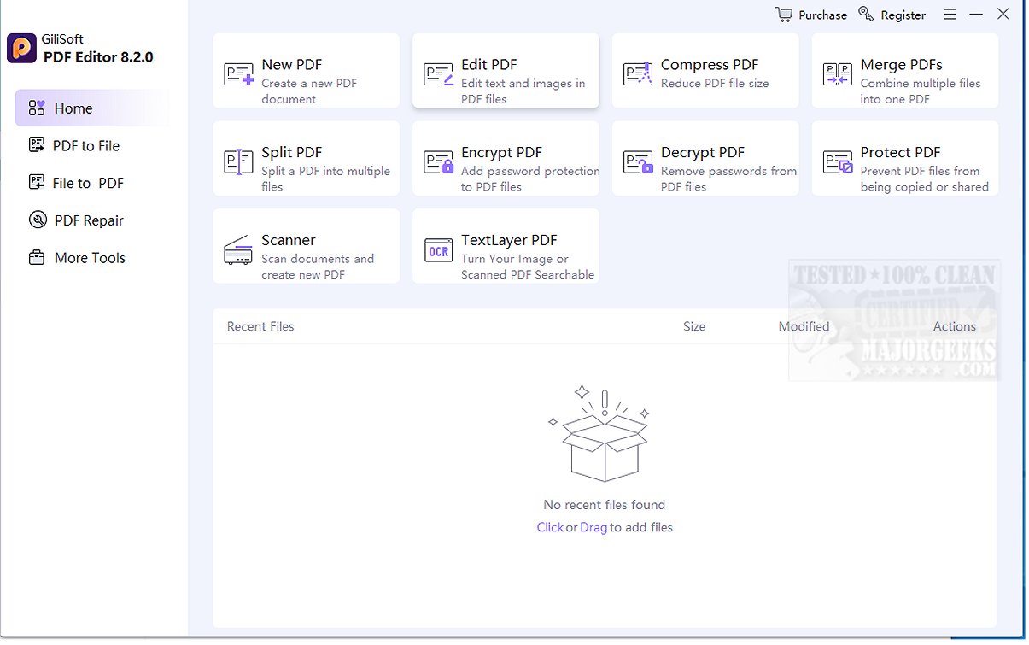Select the Merge PDFs tool
Image resolution: width=1029 pixels, height=645 pixels.
[837, 71]
